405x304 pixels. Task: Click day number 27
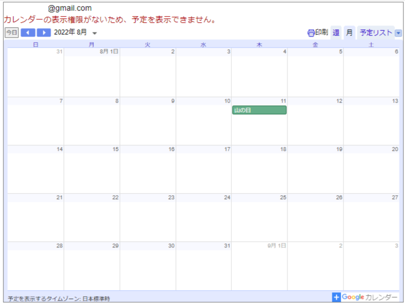395,197
